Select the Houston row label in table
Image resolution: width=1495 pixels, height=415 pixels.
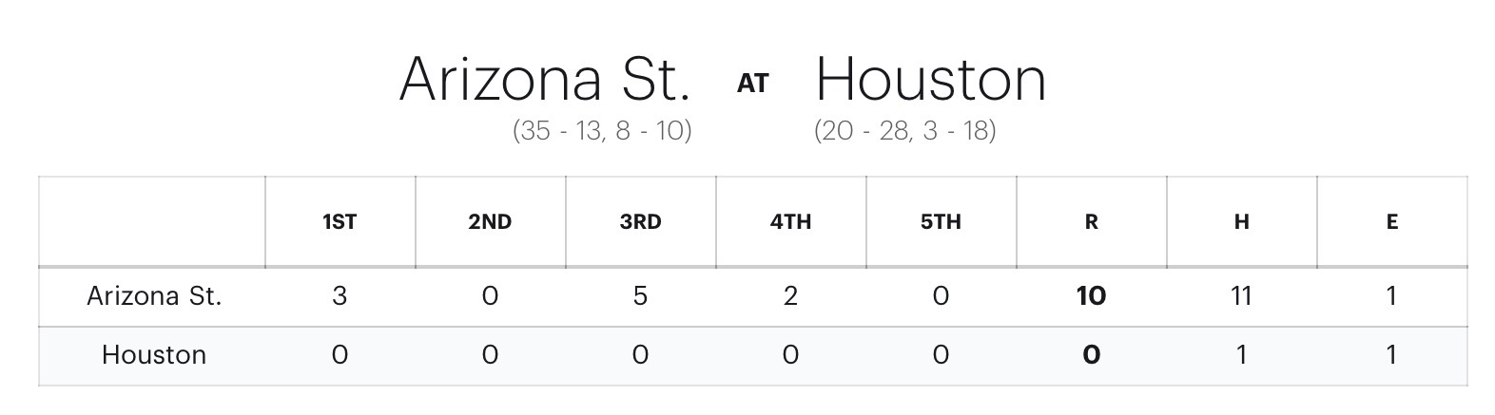click(x=154, y=355)
